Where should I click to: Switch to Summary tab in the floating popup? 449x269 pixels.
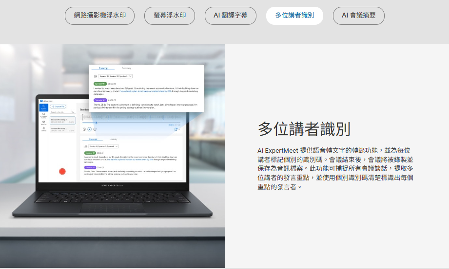pos(126,68)
